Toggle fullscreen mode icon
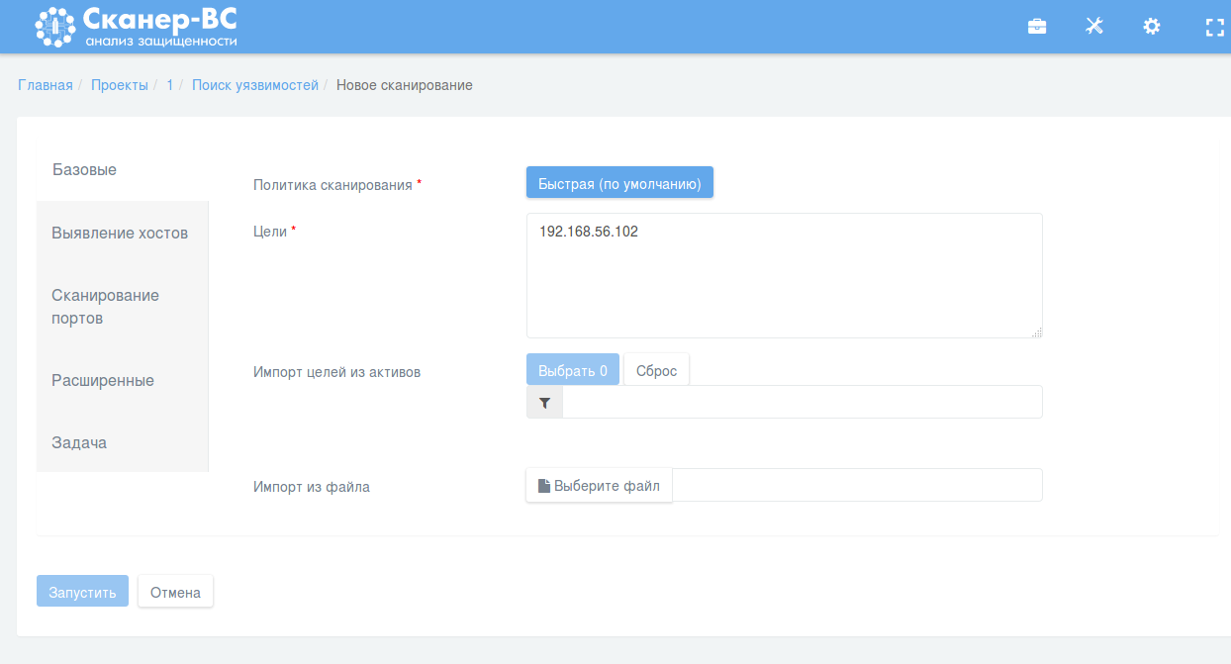This screenshot has width=1231, height=664. click(x=1214, y=27)
